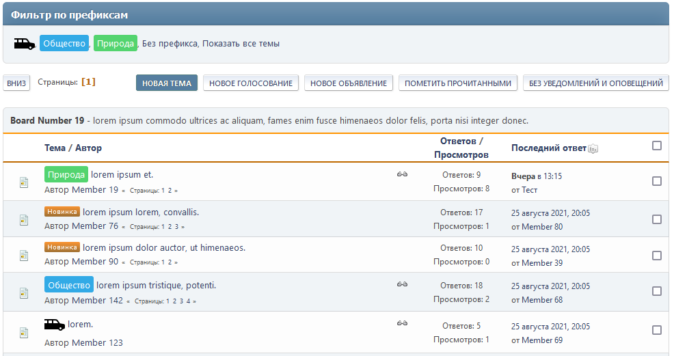The image size is (674, 356).
Task: Check the box for the lorem ipsum et. topic
Action: point(657,182)
